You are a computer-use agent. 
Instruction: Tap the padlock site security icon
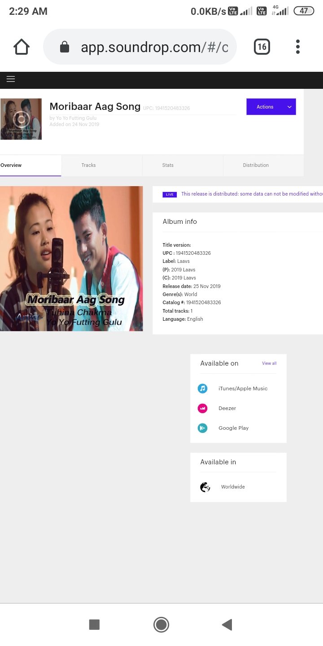[65, 47]
